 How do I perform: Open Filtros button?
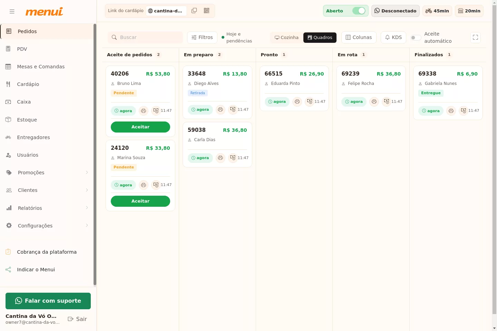tap(202, 37)
